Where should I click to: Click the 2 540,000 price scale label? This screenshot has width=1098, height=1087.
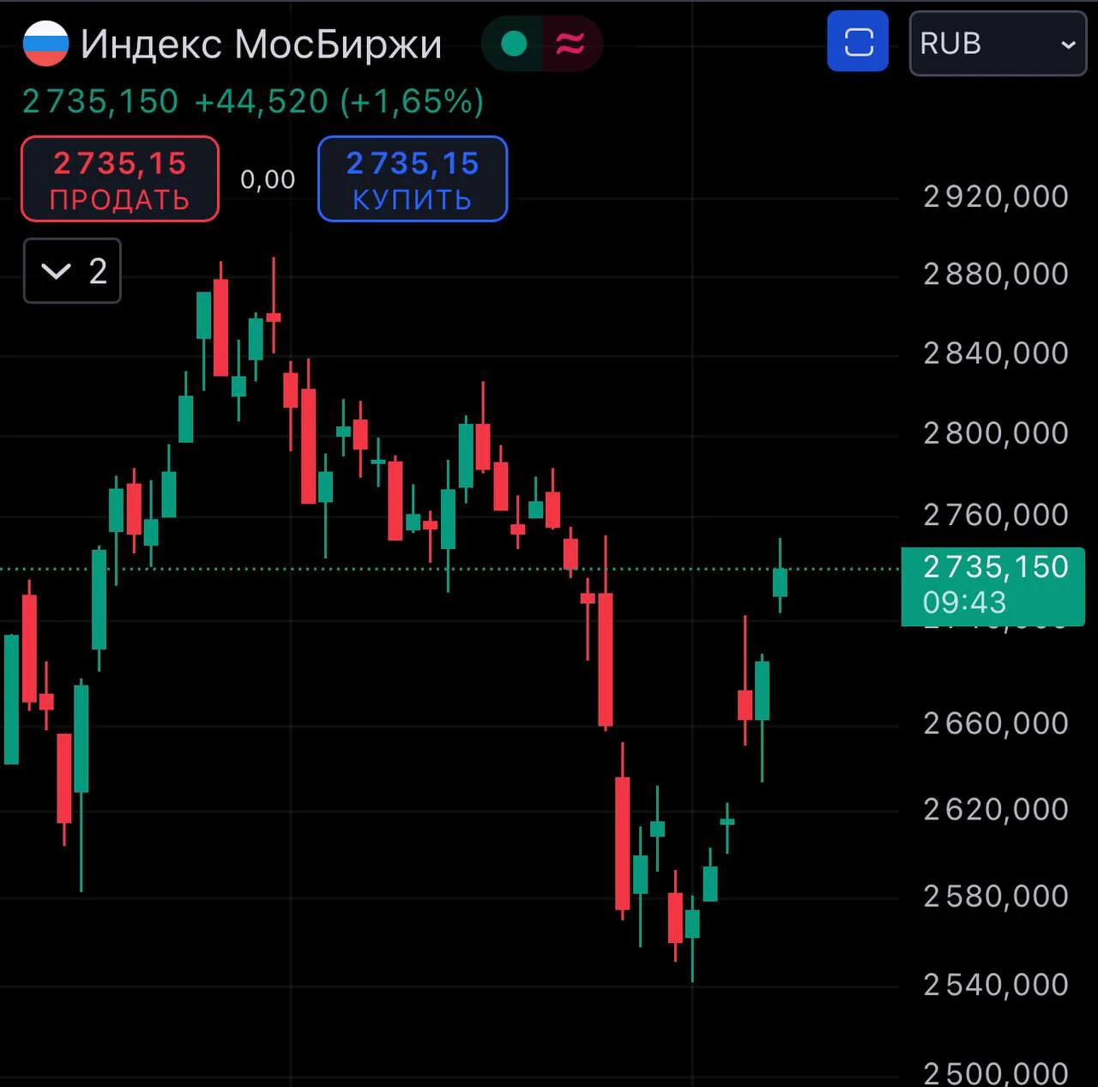click(996, 985)
